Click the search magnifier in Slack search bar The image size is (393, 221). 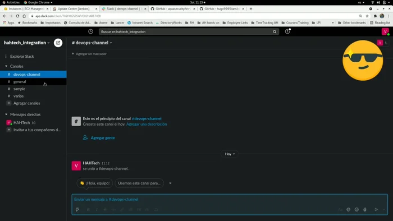click(x=275, y=32)
